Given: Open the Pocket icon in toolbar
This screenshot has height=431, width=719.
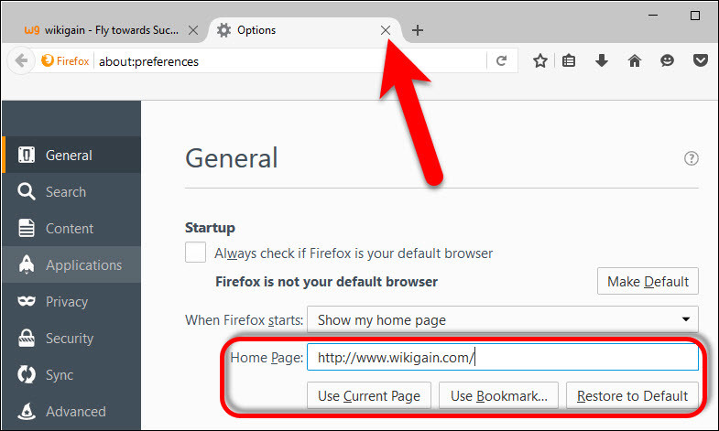Looking at the screenshot, I should pyautogui.click(x=700, y=61).
